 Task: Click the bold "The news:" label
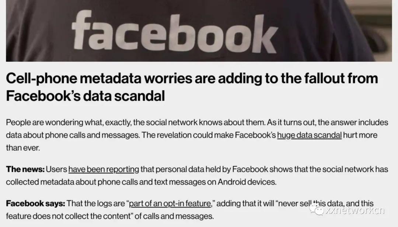click(25, 169)
